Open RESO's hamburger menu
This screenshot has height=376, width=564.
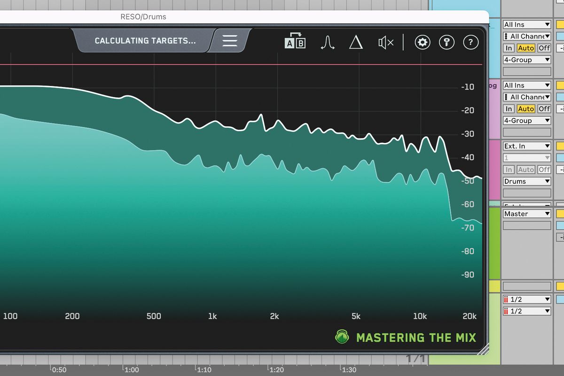tap(229, 41)
